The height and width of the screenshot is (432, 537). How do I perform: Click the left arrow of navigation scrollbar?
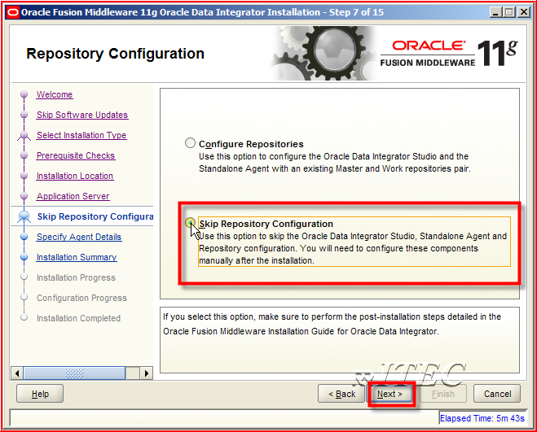tap(17, 373)
